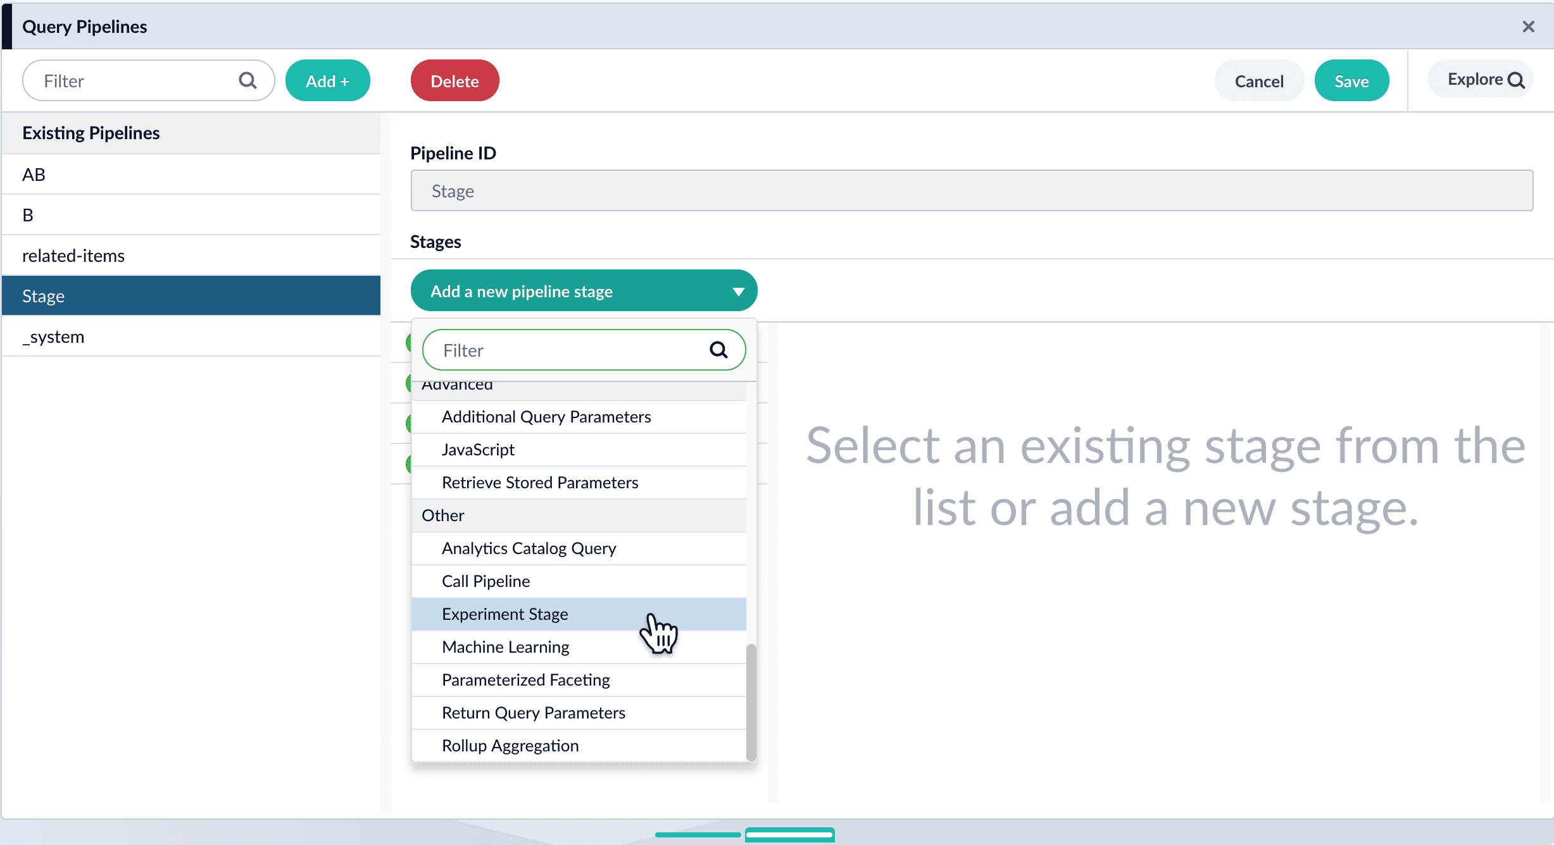The image size is (1554, 845).
Task: Focus the Pipeline ID input field
Action: (971, 191)
